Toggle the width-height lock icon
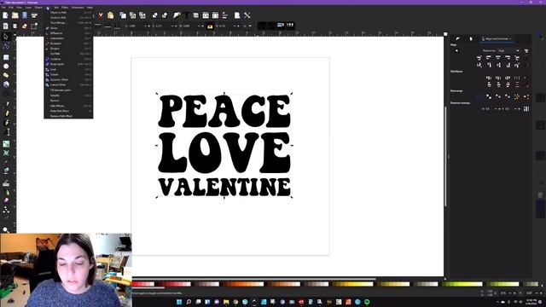Screen dimensions: 546x307 (210, 26)
